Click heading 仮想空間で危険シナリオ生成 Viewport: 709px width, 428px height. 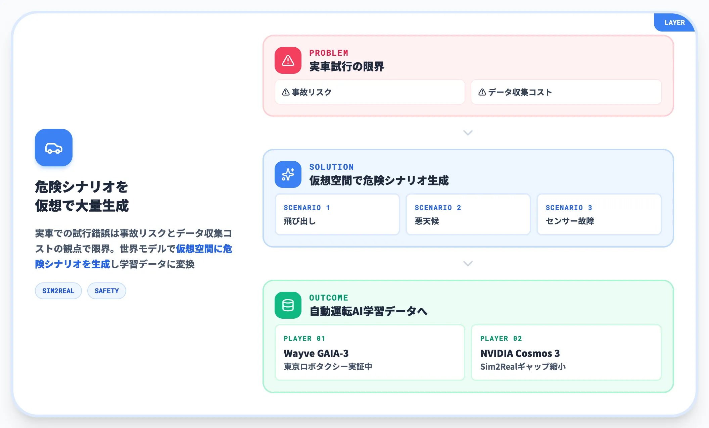click(x=379, y=180)
